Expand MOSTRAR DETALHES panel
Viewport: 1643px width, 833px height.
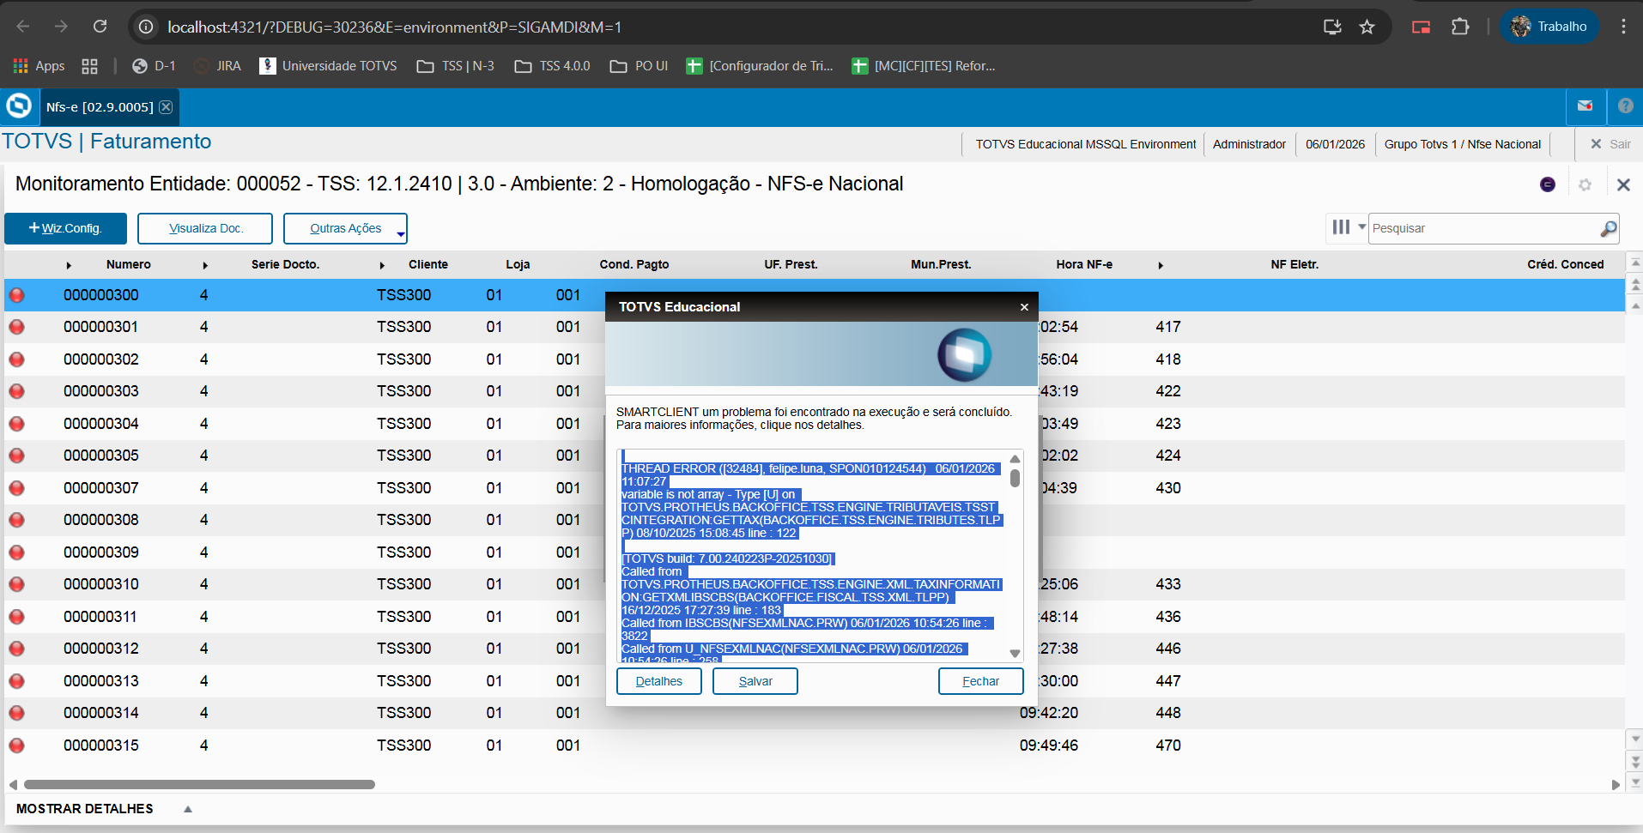tap(103, 809)
